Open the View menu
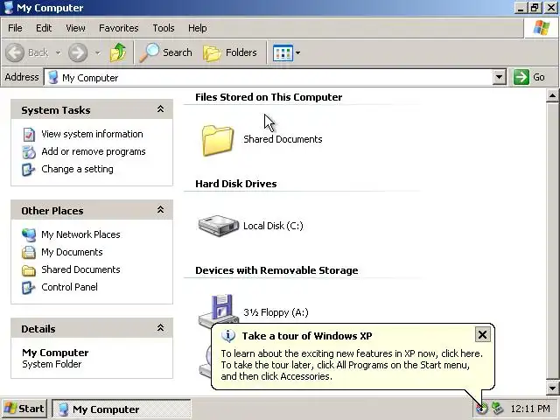Screen dimensions: 560x420 click(75, 28)
